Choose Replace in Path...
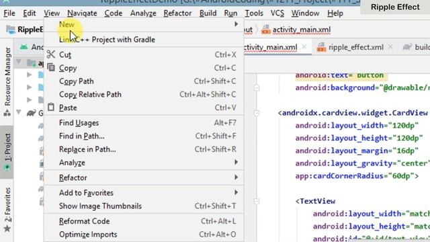This screenshot has height=242, width=430. pyautogui.click(x=144, y=149)
